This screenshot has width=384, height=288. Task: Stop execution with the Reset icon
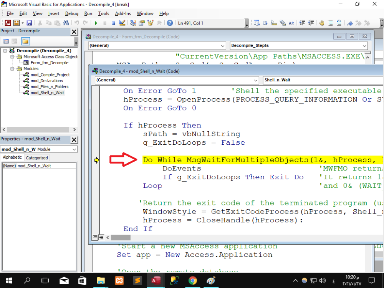pyautogui.click(x=113, y=23)
